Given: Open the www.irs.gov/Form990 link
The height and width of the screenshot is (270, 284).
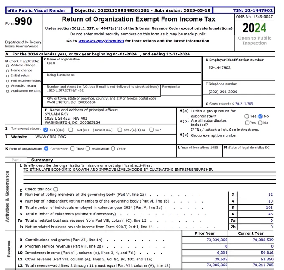Looking at the screenshot, I should pos(101,41).
